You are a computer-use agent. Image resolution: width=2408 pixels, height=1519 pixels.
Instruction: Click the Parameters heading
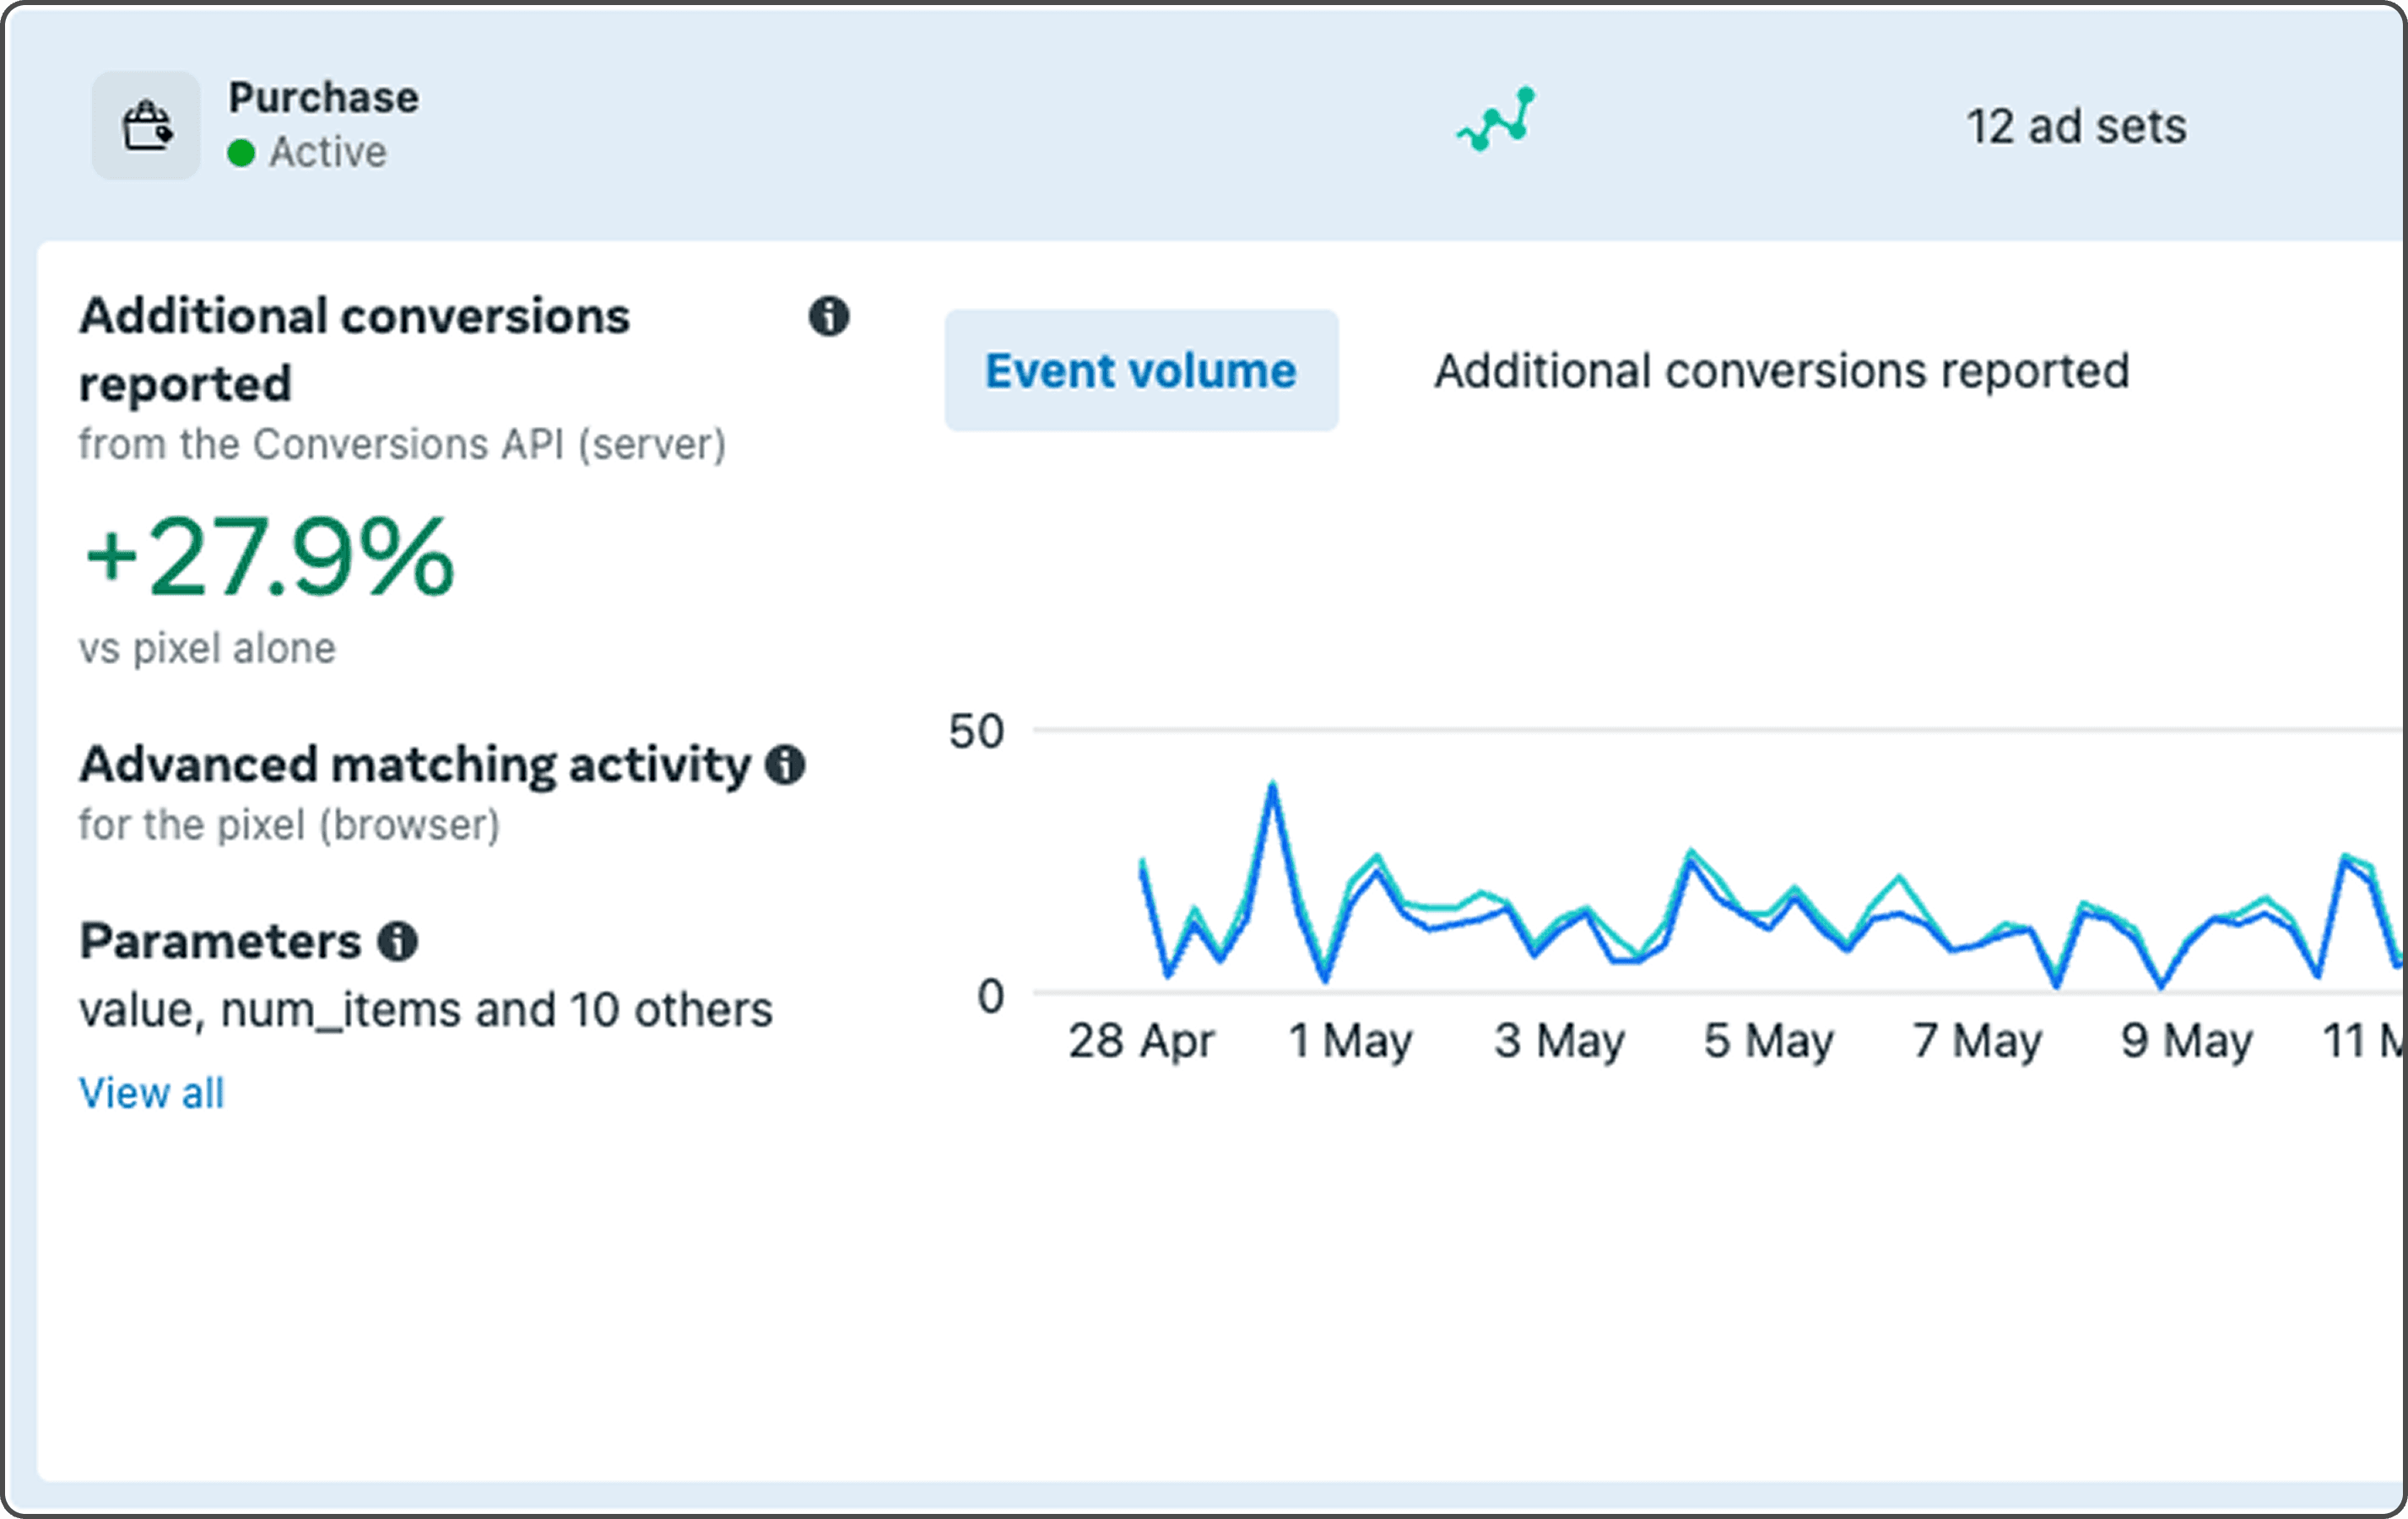[x=220, y=941]
